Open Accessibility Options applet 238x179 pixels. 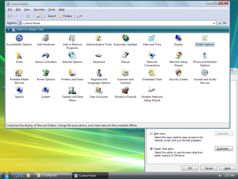19,40
